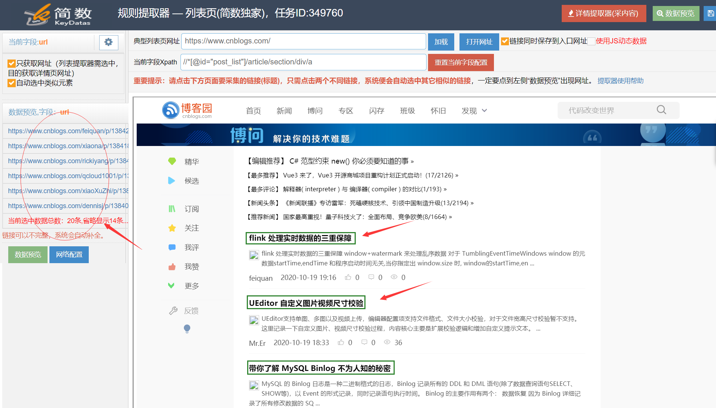The width and height of the screenshot is (716, 408).
Task: Open 班级 nav item
Action: click(407, 111)
